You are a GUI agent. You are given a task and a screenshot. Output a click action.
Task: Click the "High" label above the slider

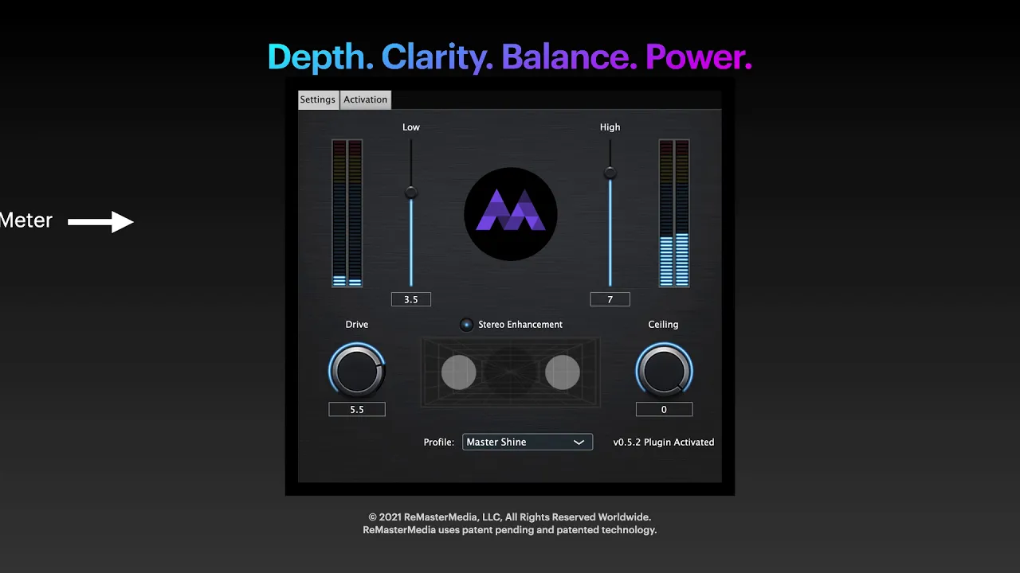610,127
